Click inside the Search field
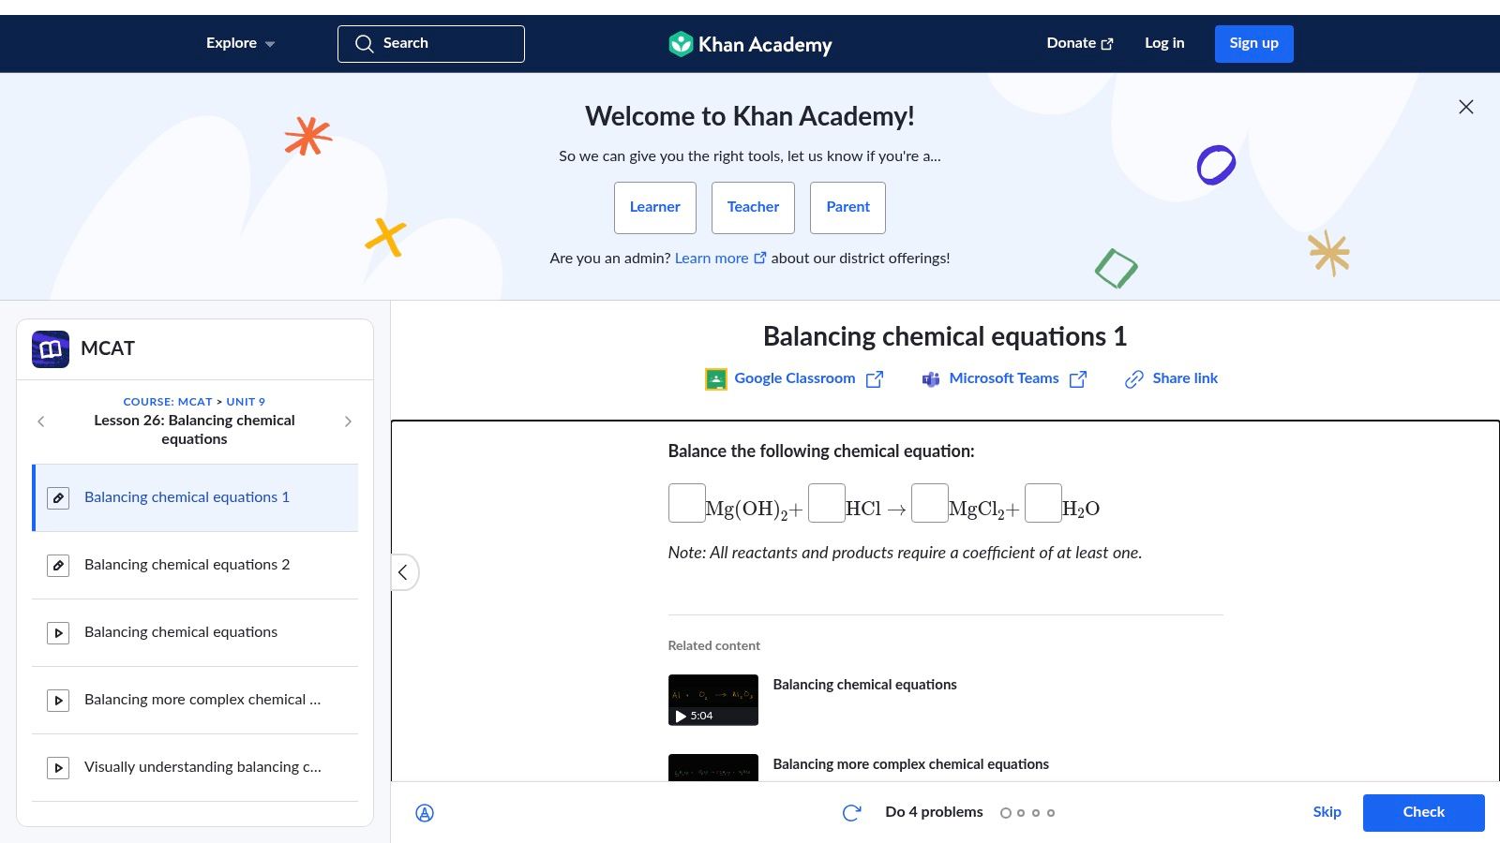Image resolution: width=1500 pixels, height=843 pixels. (431, 44)
